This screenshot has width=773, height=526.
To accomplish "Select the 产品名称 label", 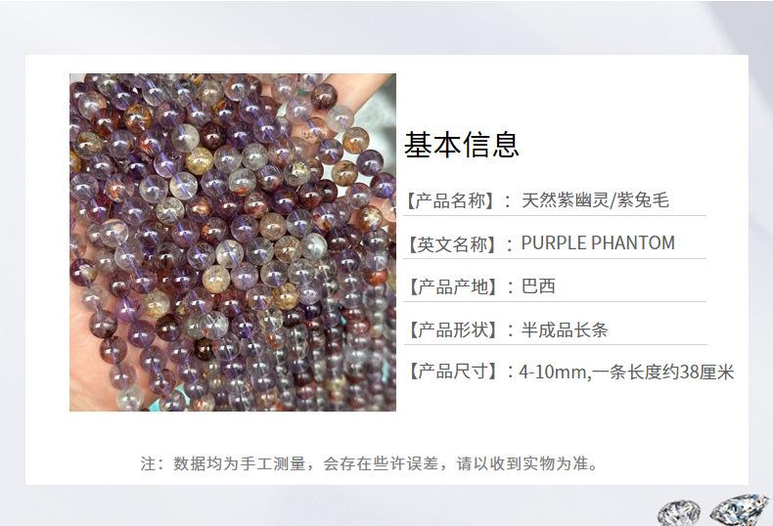I will [x=450, y=200].
